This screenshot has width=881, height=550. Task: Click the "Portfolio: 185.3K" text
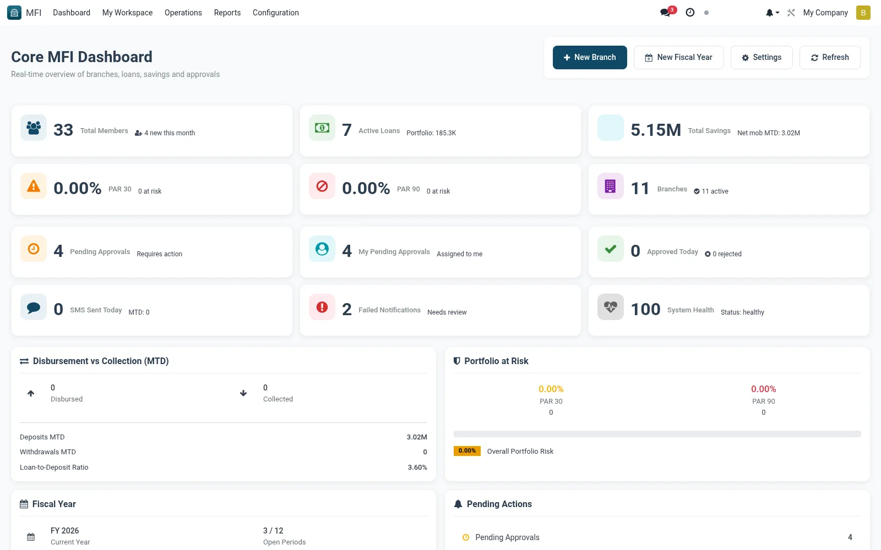point(431,133)
